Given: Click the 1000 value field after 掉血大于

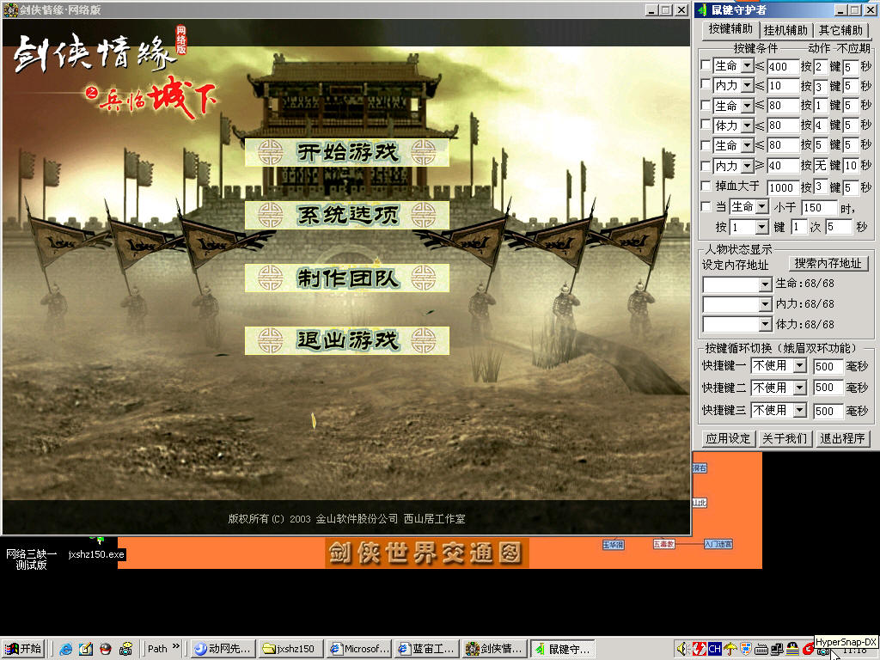Looking at the screenshot, I should click(x=782, y=187).
